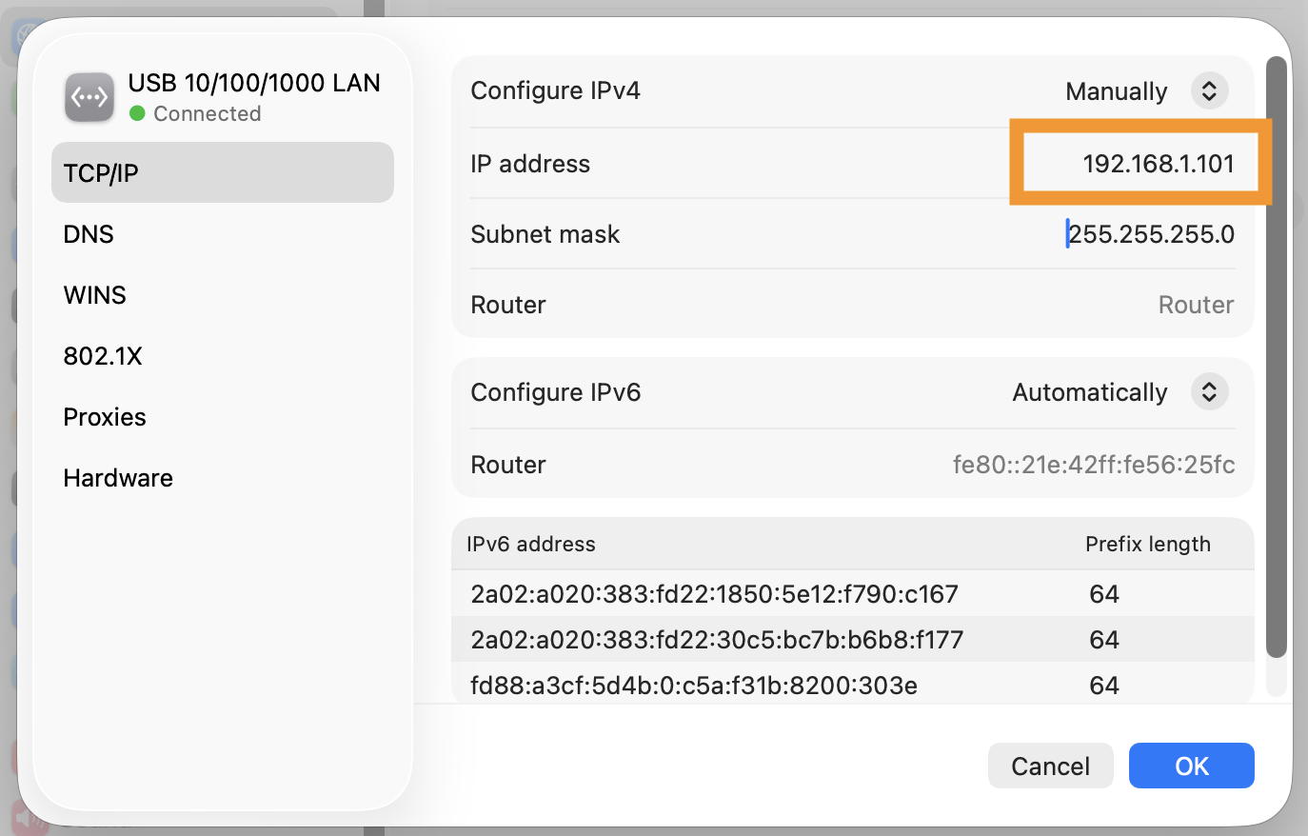The height and width of the screenshot is (836, 1308).
Task: Click the Prefix length column header
Action: (1147, 545)
